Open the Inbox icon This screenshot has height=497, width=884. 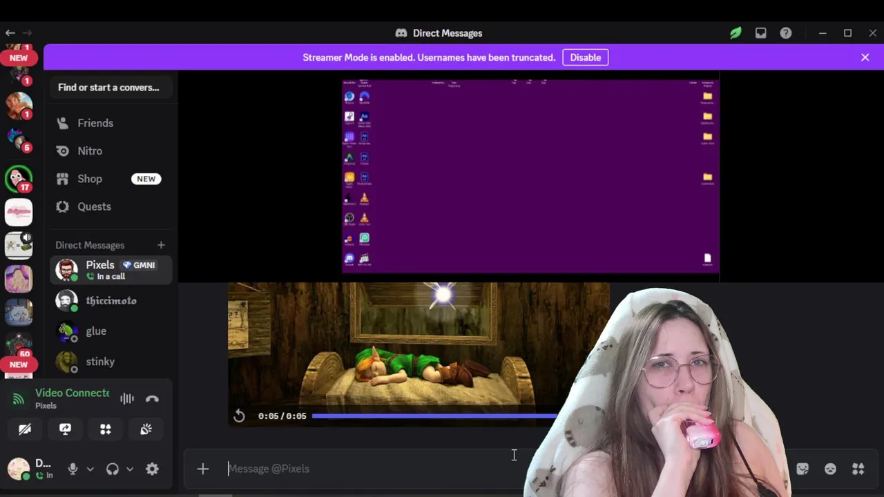[x=760, y=32]
